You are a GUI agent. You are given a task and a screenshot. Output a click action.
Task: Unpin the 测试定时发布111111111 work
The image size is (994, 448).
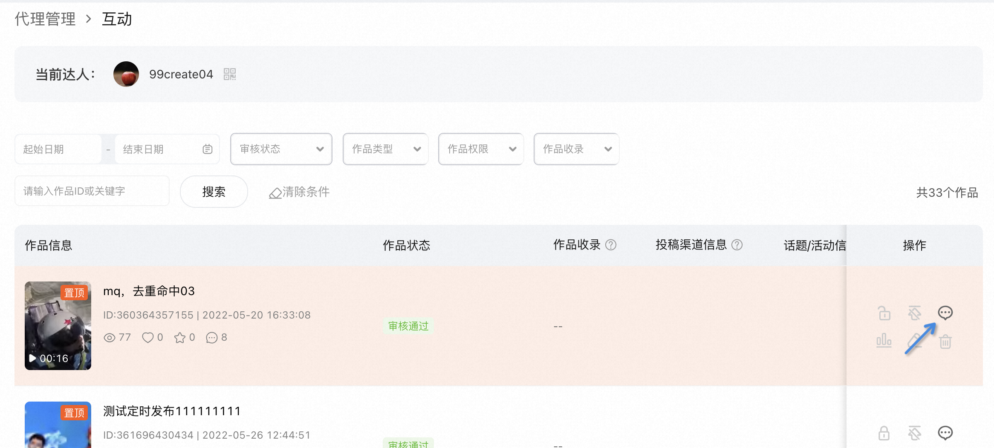coord(915,433)
